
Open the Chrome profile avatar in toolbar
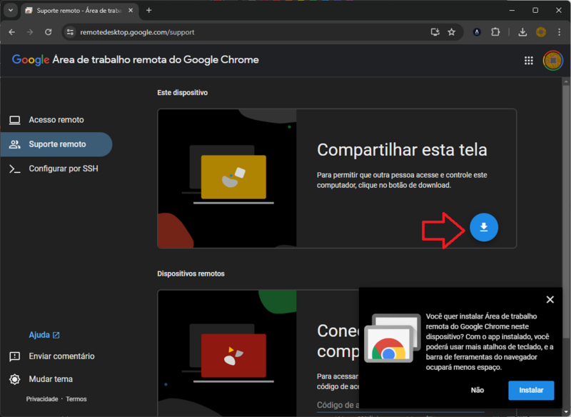[x=541, y=32]
